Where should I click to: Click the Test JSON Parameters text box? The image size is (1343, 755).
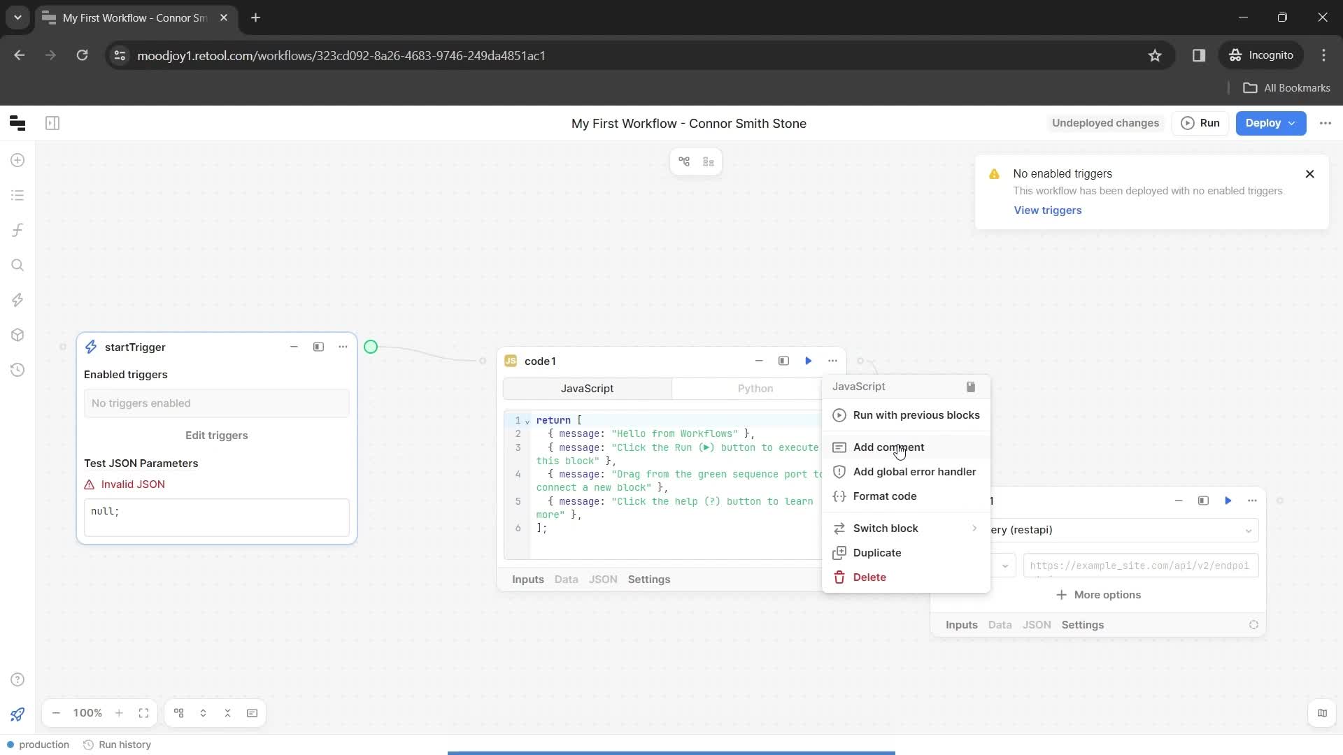216,517
